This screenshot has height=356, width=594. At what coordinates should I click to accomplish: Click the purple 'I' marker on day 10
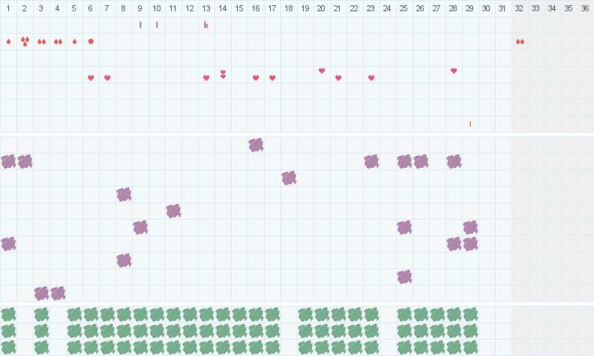click(x=157, y=25)
